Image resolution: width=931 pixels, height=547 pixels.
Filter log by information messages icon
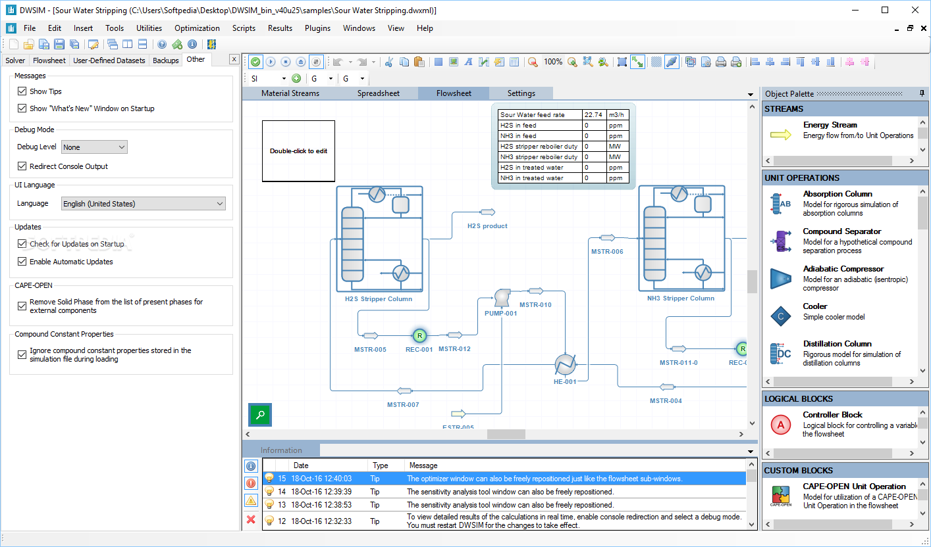click(251, 465)
